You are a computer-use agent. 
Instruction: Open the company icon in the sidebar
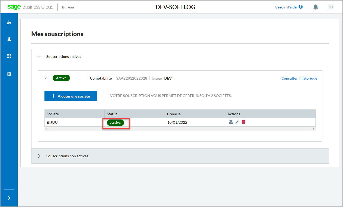(9, 22)
